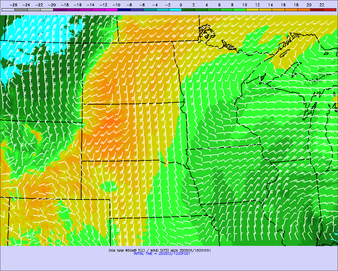The image size is (338, 271).
Task: Pick the deep orange swatch between 18 and 20
Action: (x=304, y=10)
